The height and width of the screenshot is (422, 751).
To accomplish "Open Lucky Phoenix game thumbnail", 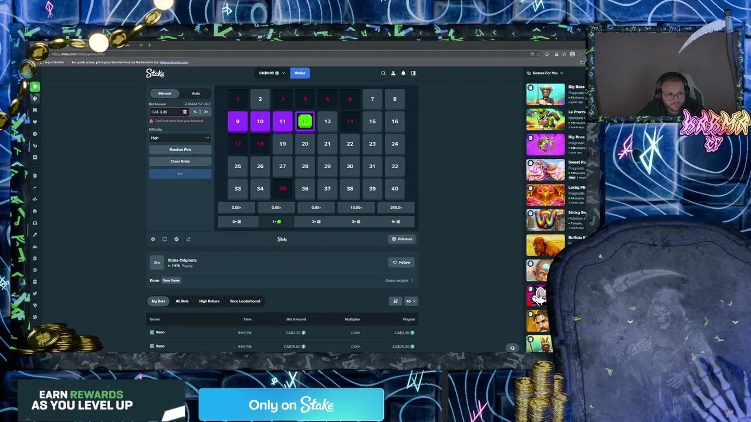I will [x=546, y=195].
